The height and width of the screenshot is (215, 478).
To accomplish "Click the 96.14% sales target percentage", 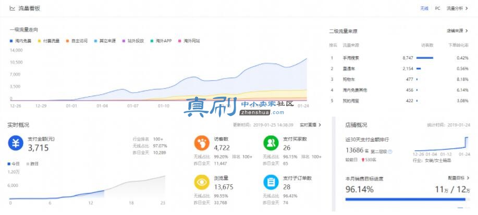I will pos(360,189).
